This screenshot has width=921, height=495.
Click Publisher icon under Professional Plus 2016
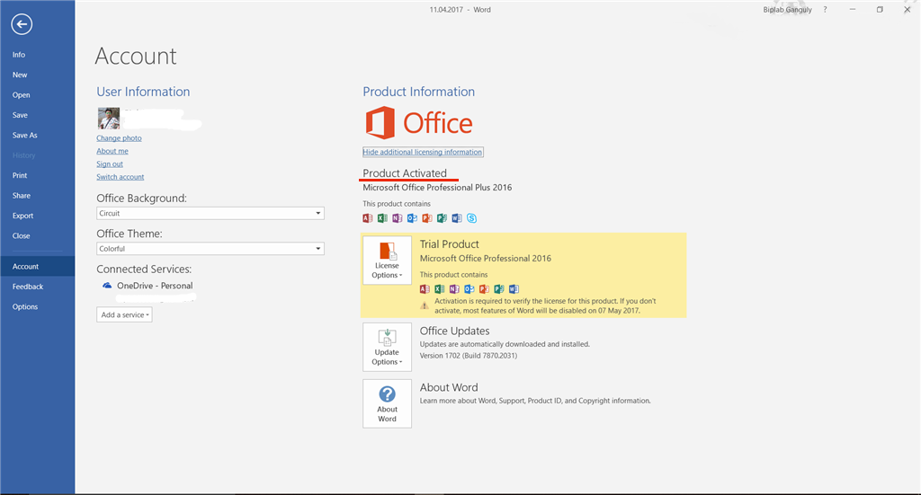(x=442, y=218)
